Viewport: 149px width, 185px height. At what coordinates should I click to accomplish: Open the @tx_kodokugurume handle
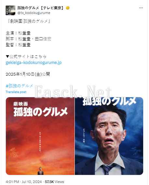point(34,13)
